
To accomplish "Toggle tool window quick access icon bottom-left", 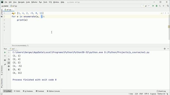I will pos(2,94).
